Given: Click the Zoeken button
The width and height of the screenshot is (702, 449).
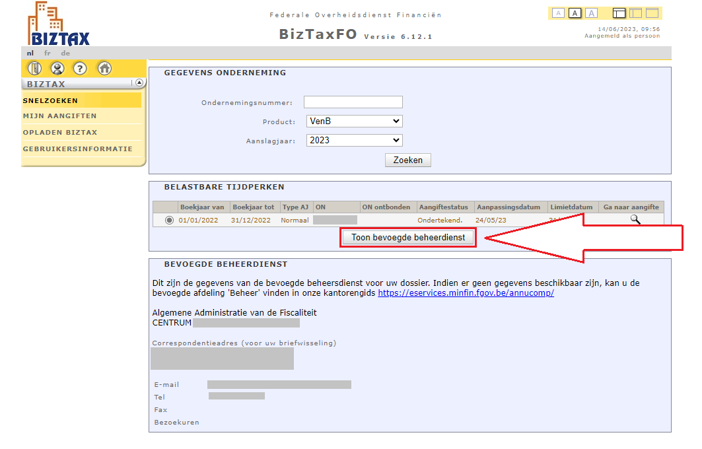Looking at the screenshot, I should pos(408,160).
